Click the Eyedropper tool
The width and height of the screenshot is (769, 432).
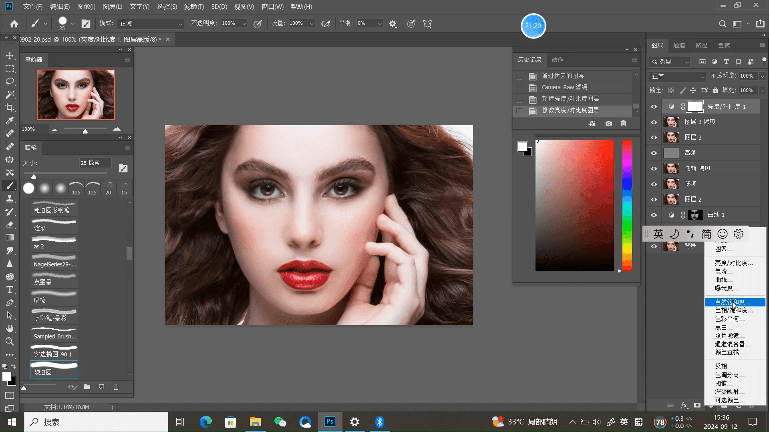[10, 120]
